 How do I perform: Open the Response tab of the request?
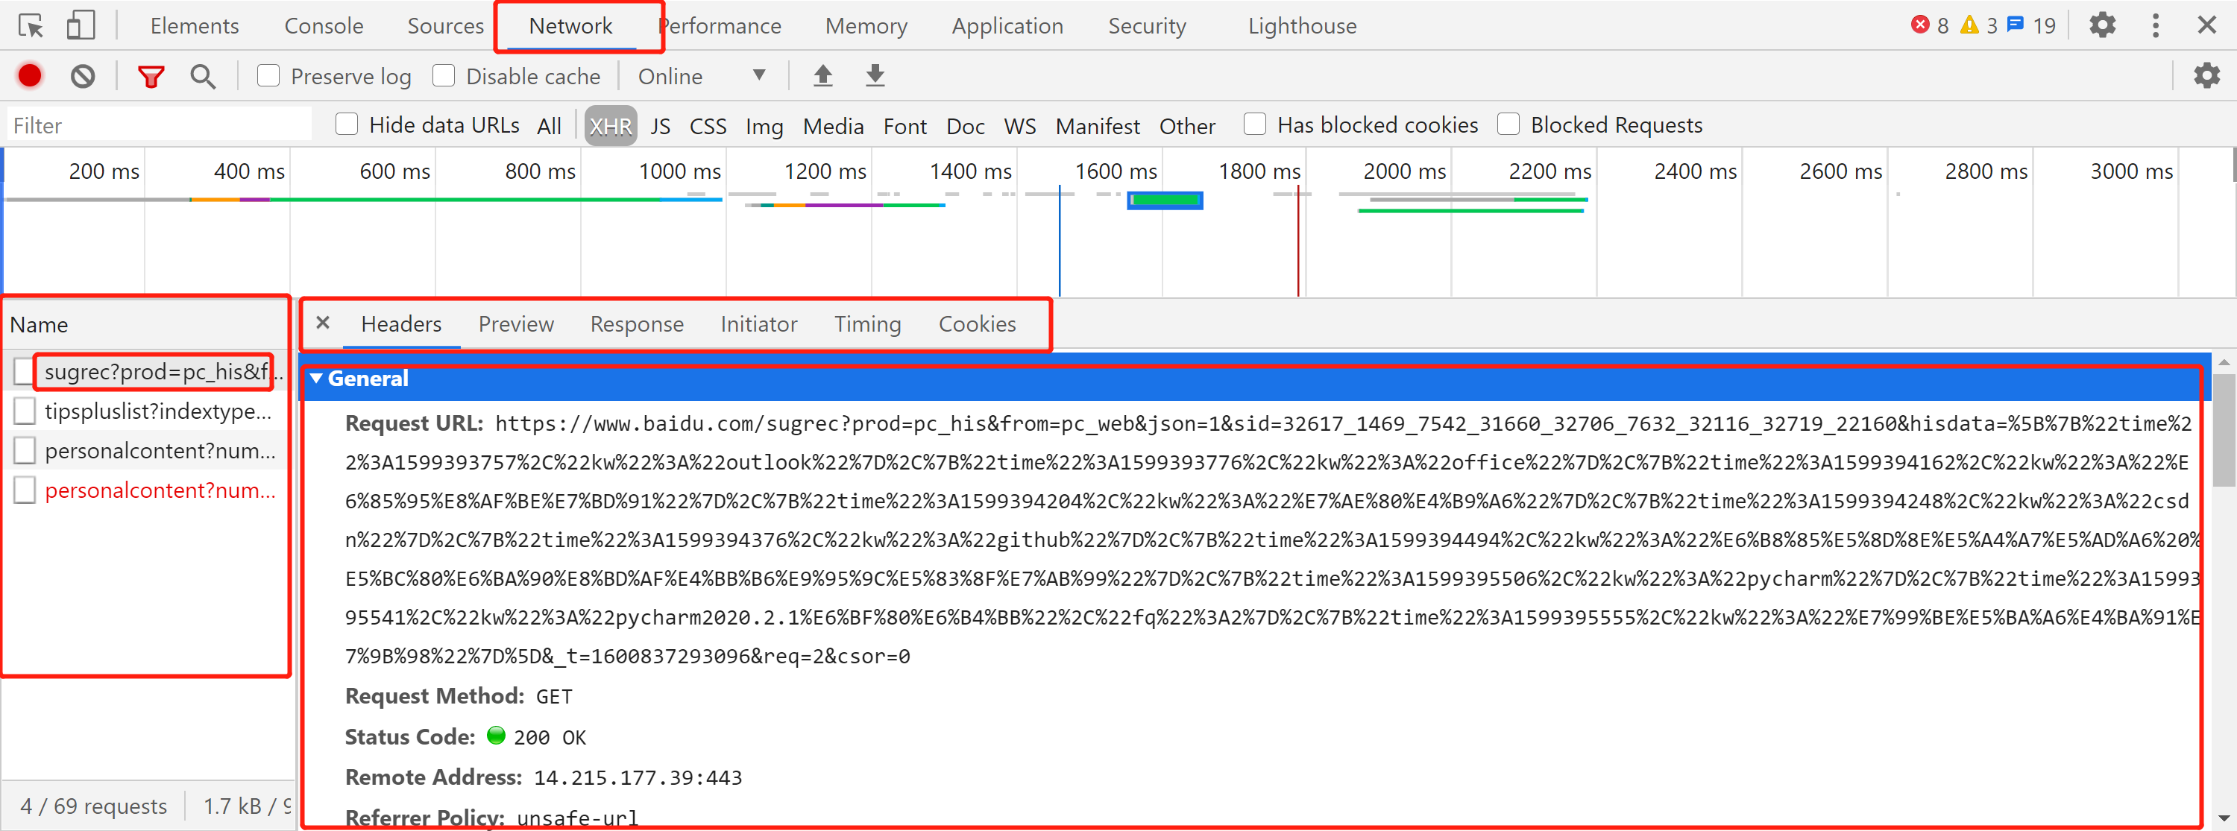coord(637,325)
